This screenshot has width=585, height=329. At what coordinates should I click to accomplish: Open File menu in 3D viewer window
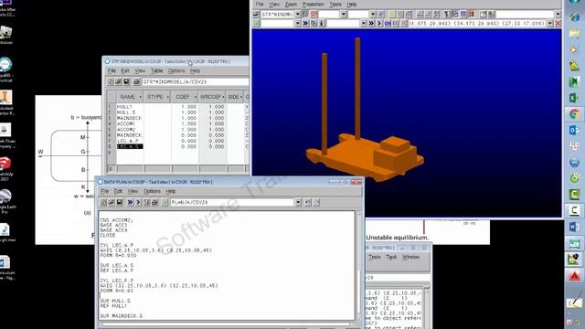tap(260, 4)
